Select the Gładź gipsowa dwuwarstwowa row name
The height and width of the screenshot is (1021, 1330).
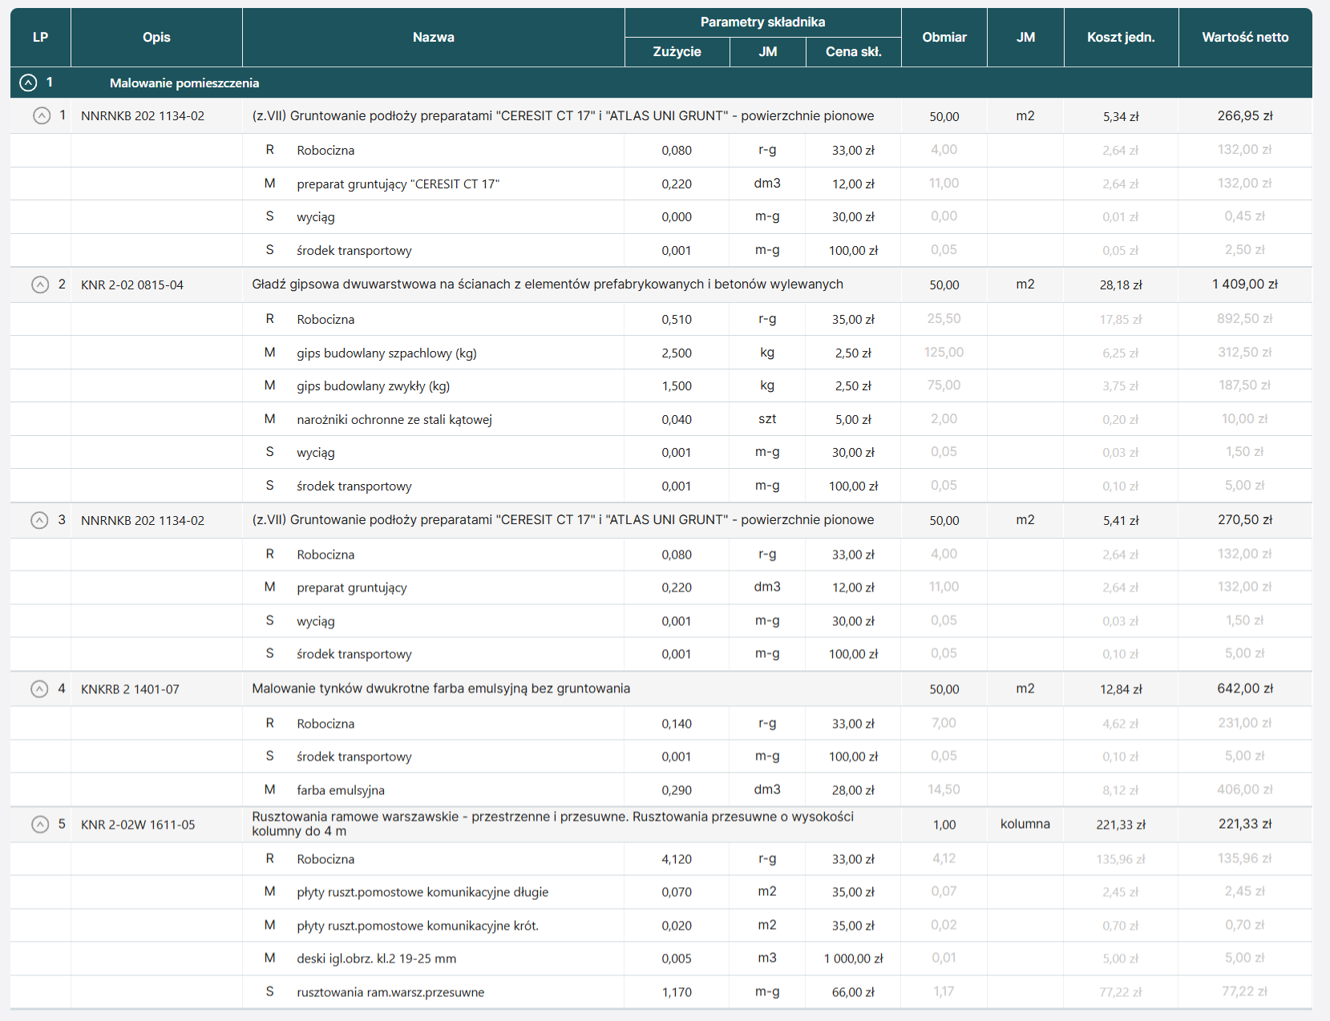[547, 285]
